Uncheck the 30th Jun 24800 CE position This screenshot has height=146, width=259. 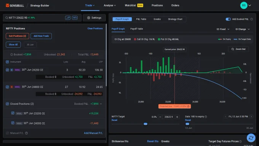coord(7,87)
